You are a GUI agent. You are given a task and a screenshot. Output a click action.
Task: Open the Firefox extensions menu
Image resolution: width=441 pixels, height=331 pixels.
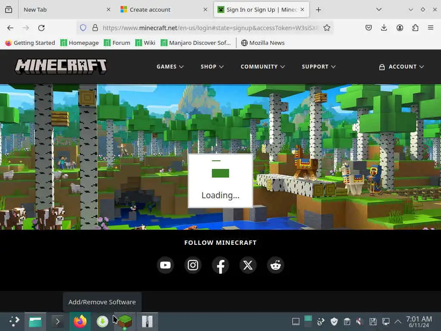coord(415,28)
